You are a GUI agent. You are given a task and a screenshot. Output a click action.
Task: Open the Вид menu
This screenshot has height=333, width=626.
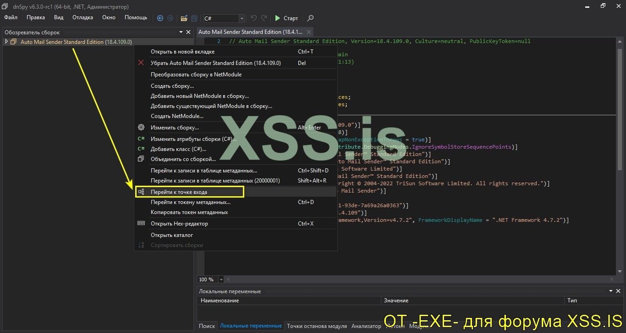[x=59, y=17]
